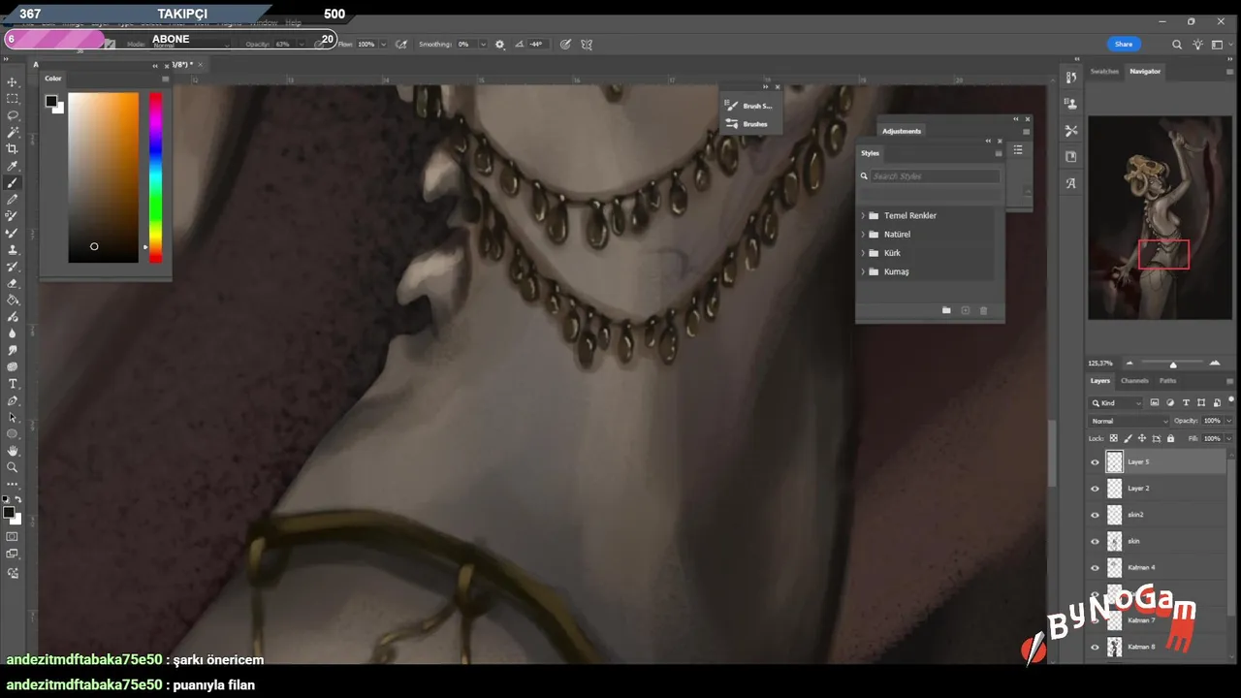This screenshot has width=1241, height=698.
Task: Switch to the Channels tab
Action: [x=1134, y=381]
